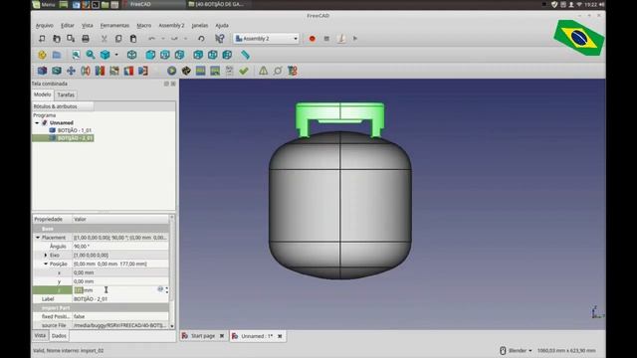Switch to the Vista property tab
637x358 pixels.
click(x=40, y=336)
